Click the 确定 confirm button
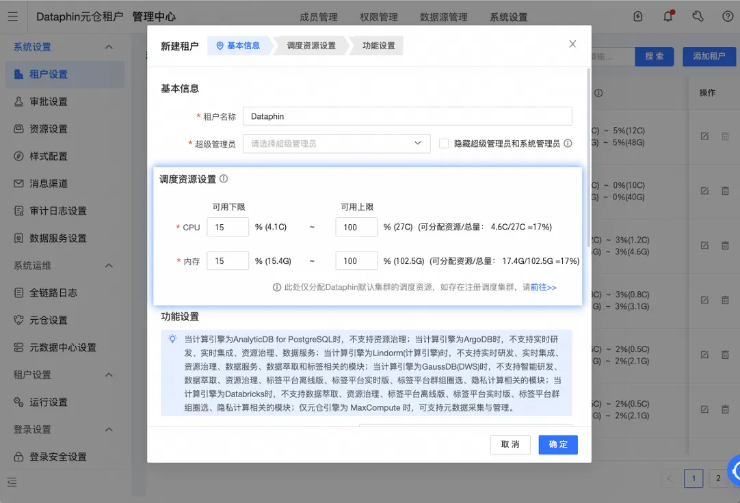Screen dimensions: 740x503 [x=558, y=444]
